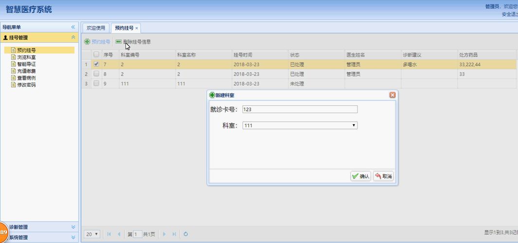This screenshot has width=518, height=243.
Task: Go to previous page of grid
Action: coord(119,234)
